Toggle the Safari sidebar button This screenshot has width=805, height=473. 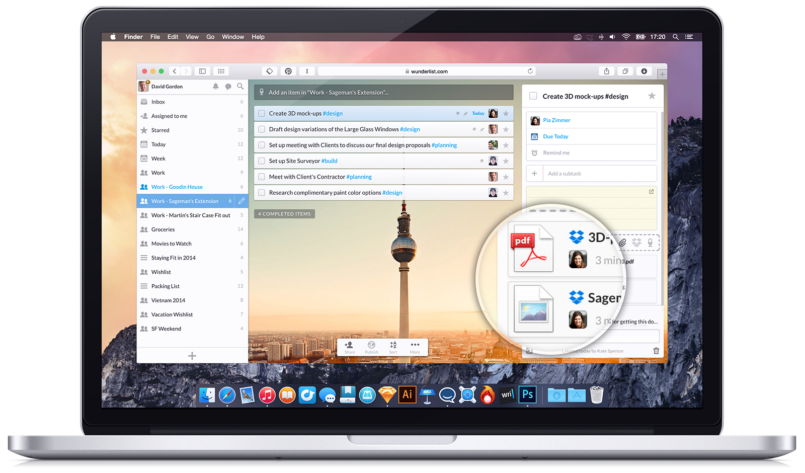tap(202, 71)
